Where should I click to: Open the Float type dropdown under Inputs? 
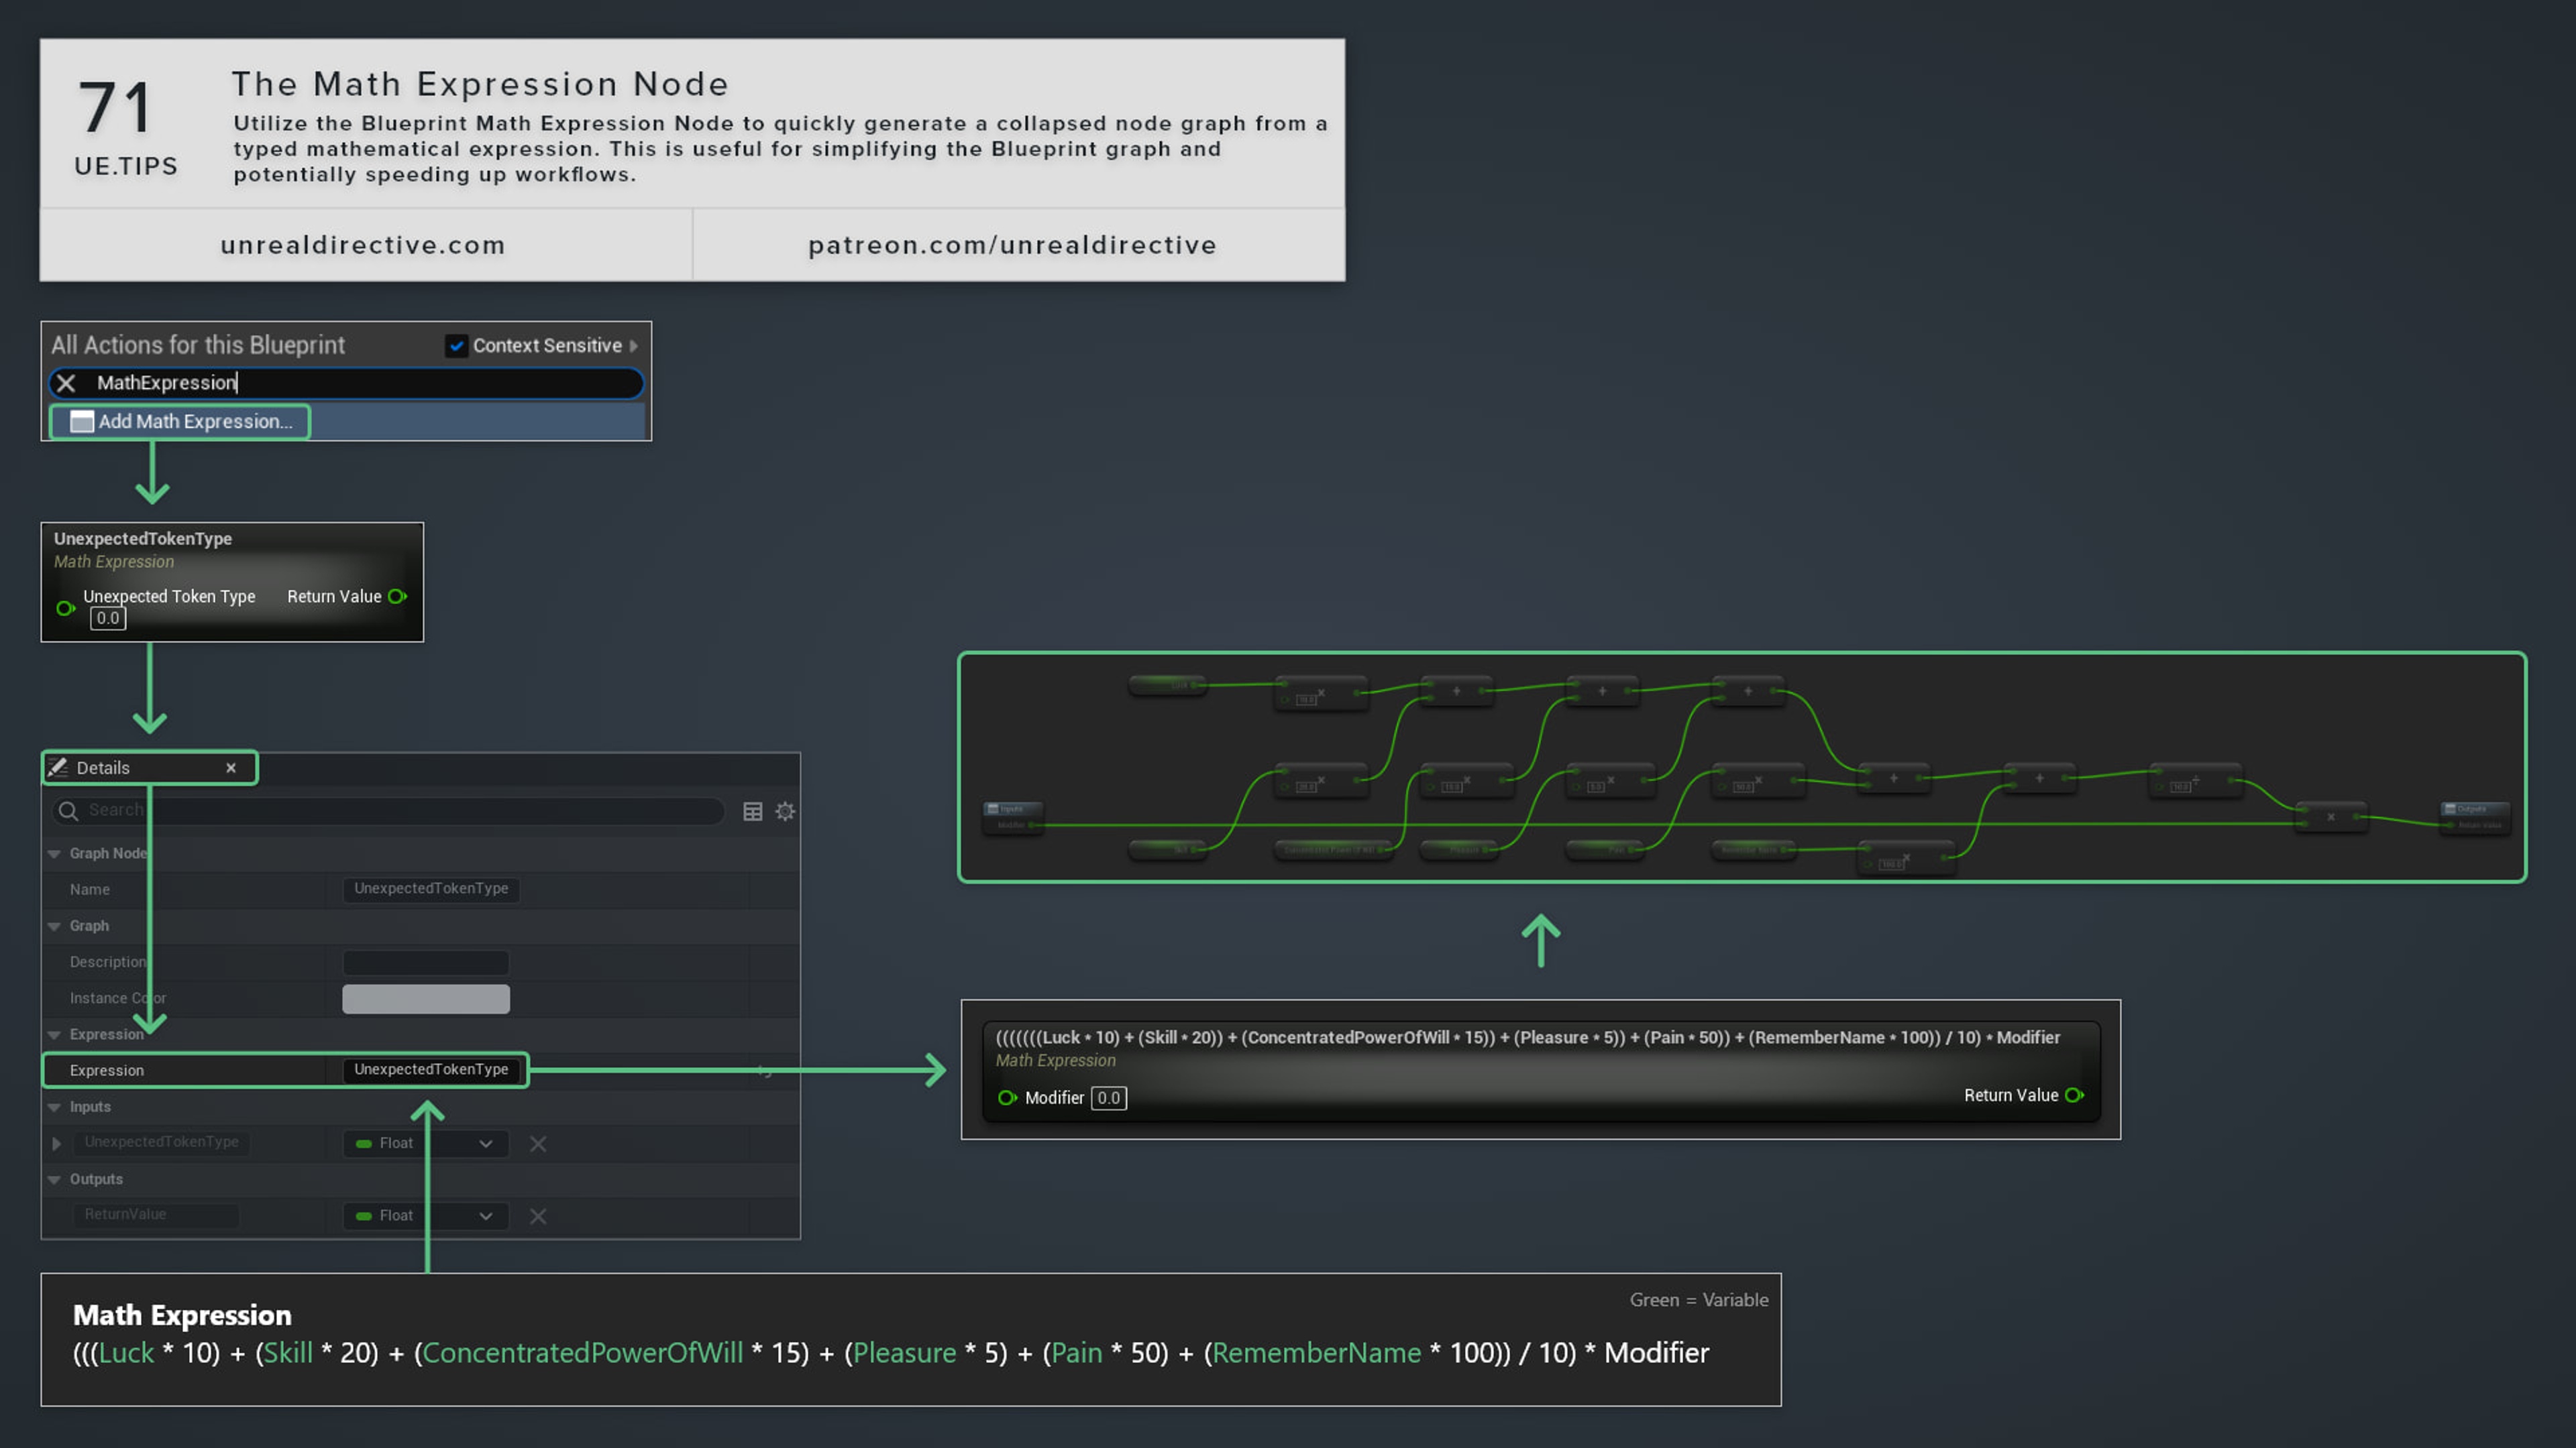(x=486, y=1143)
